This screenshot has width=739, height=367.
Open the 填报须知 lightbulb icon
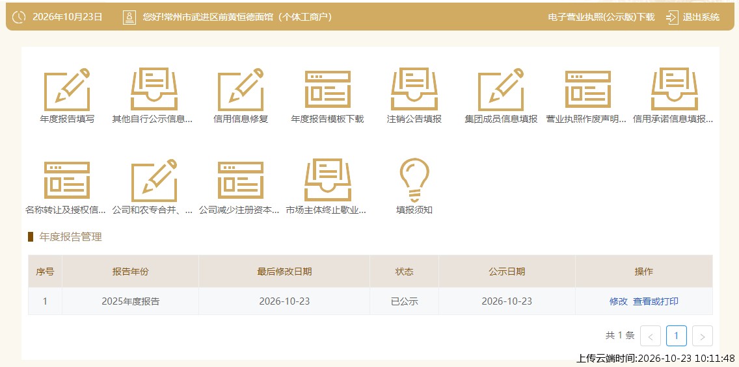[414, 180]
